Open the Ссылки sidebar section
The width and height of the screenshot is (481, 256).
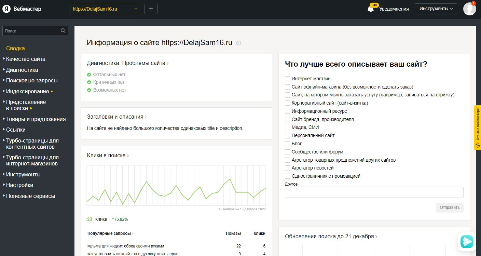16,130
